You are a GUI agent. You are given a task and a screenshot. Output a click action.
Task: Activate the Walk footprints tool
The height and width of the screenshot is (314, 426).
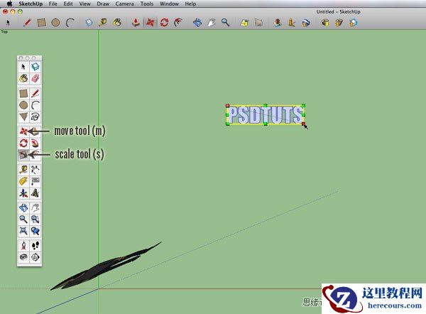coord(35,246)
